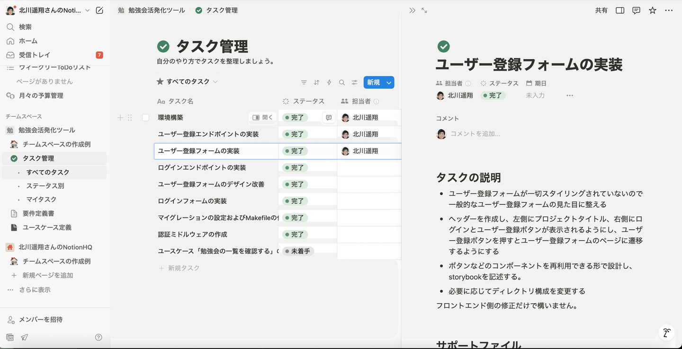Viewport: 682px width, 349px height.
Task: Click the コメントを追加 comment field
Action: click(x=475, y=134)
